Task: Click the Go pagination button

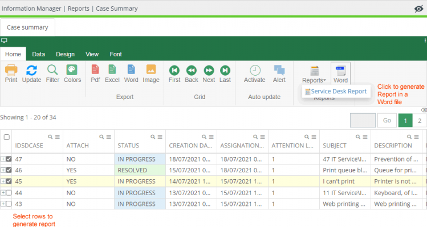Action: (x=387, y=121)
